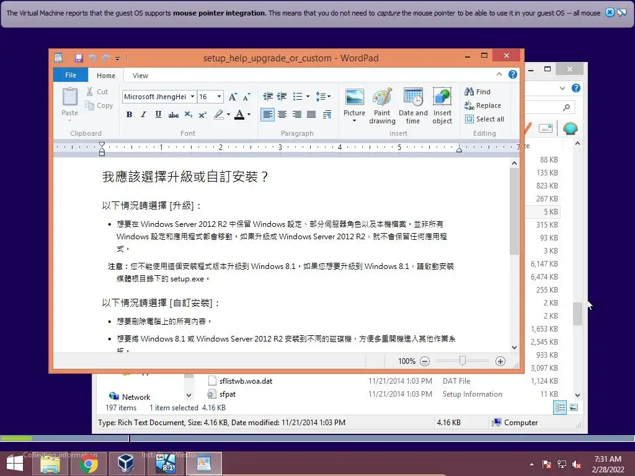The image size is (635, 476).
Task: Click Decrease indent icon
Action: (268, 96)
